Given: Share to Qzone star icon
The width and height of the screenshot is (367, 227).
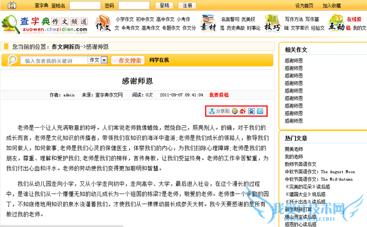Looking at the screenshot, I should coord(234,111).
